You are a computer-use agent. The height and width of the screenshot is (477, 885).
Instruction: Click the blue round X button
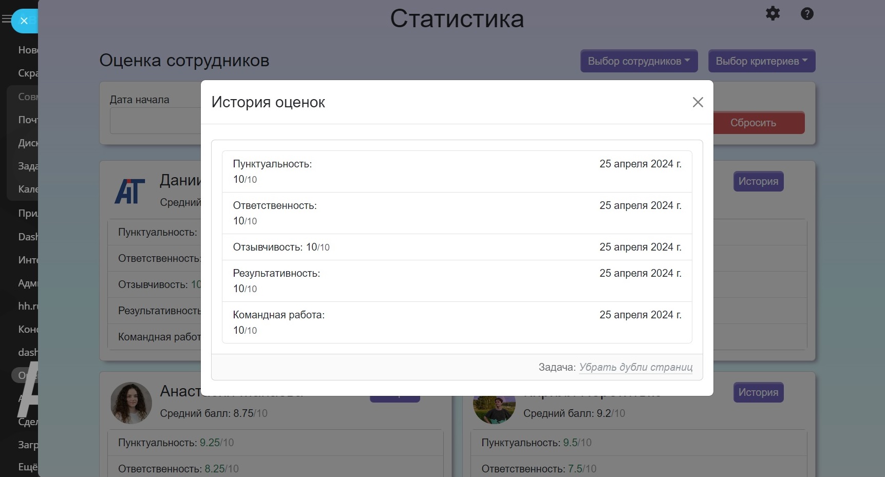pos(24,21)
